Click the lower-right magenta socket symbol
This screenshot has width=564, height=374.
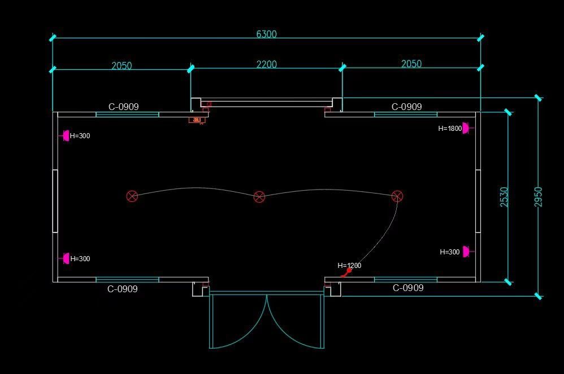[x=467, y=252]
